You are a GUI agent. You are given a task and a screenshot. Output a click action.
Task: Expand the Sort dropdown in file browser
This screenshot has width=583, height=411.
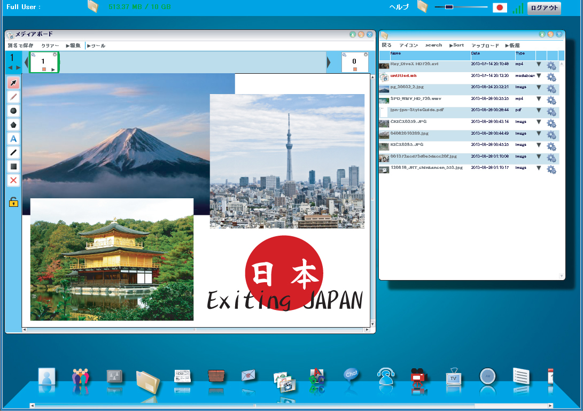(456, 45)
